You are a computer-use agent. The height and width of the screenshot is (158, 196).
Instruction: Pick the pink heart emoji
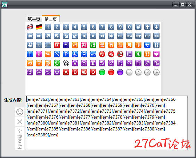(156, 54)
